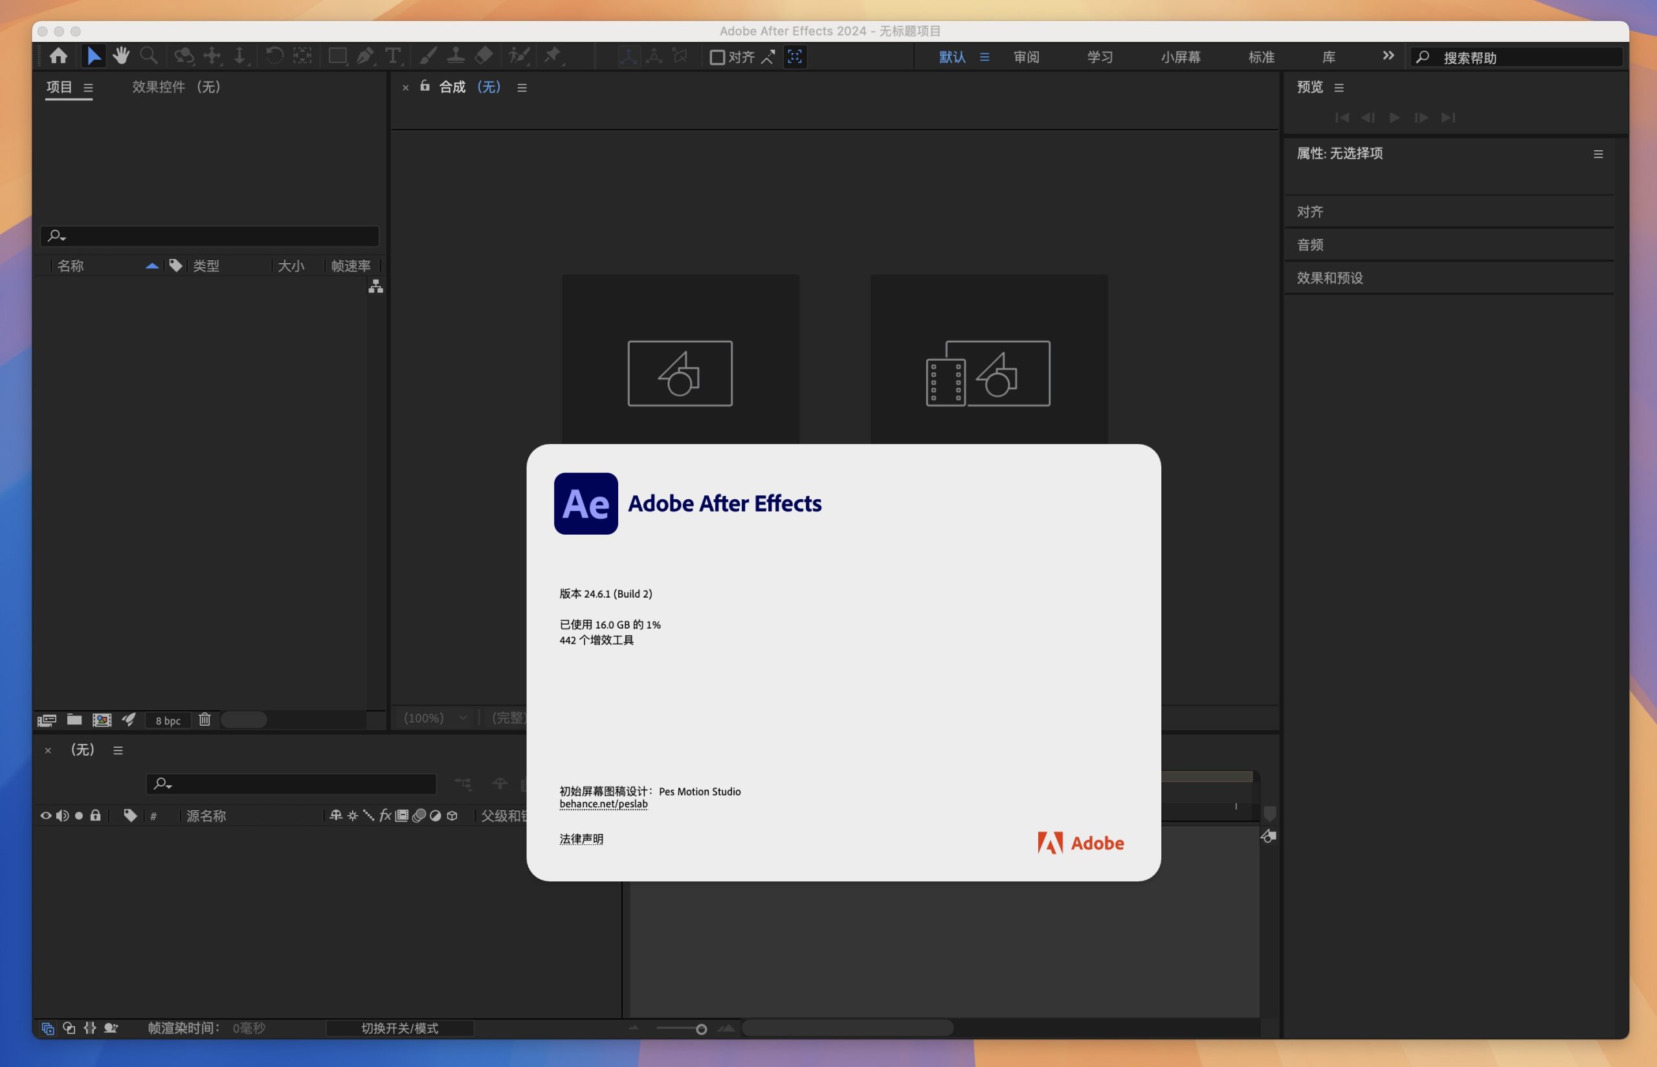Open the 法律声明 legal notices link

coord(581,839)
